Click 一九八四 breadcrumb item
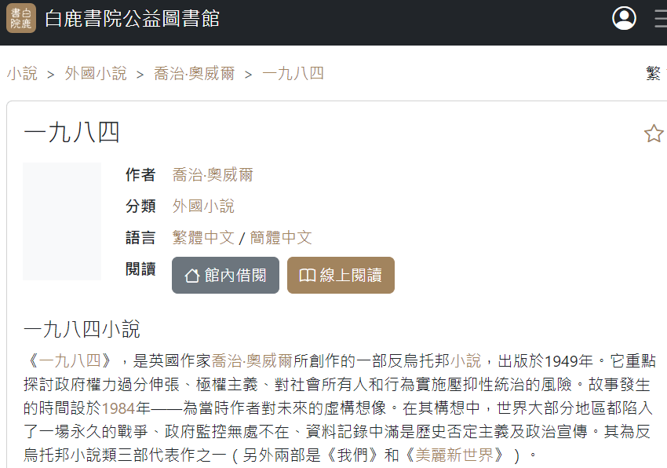Viewport: 667px width, 468px height. click(x=293, y=74)
